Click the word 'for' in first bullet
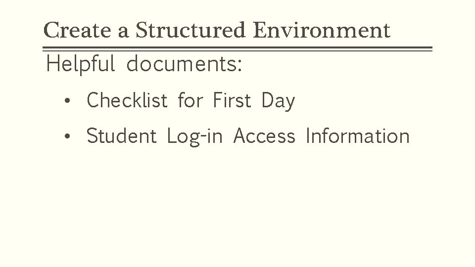Image resolution: width=475 pixels, height=267 pixels. tap(190, 100)
